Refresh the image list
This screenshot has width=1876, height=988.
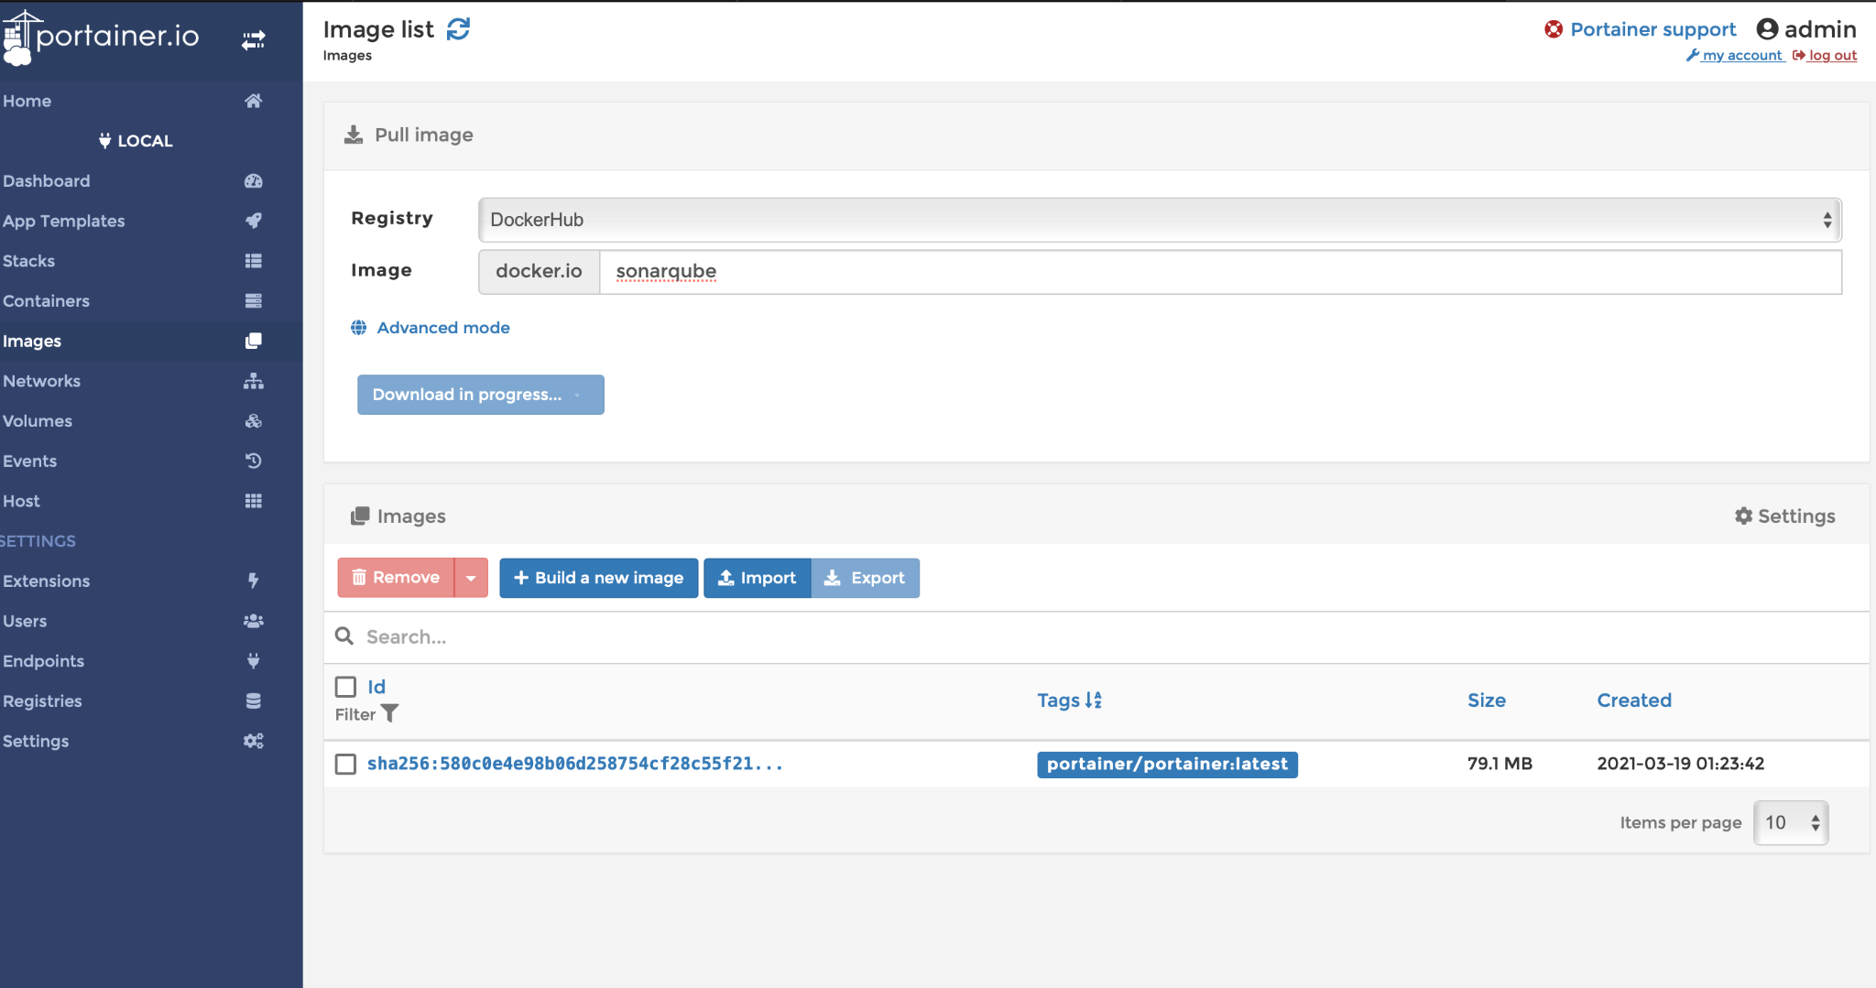pos(458,29)
